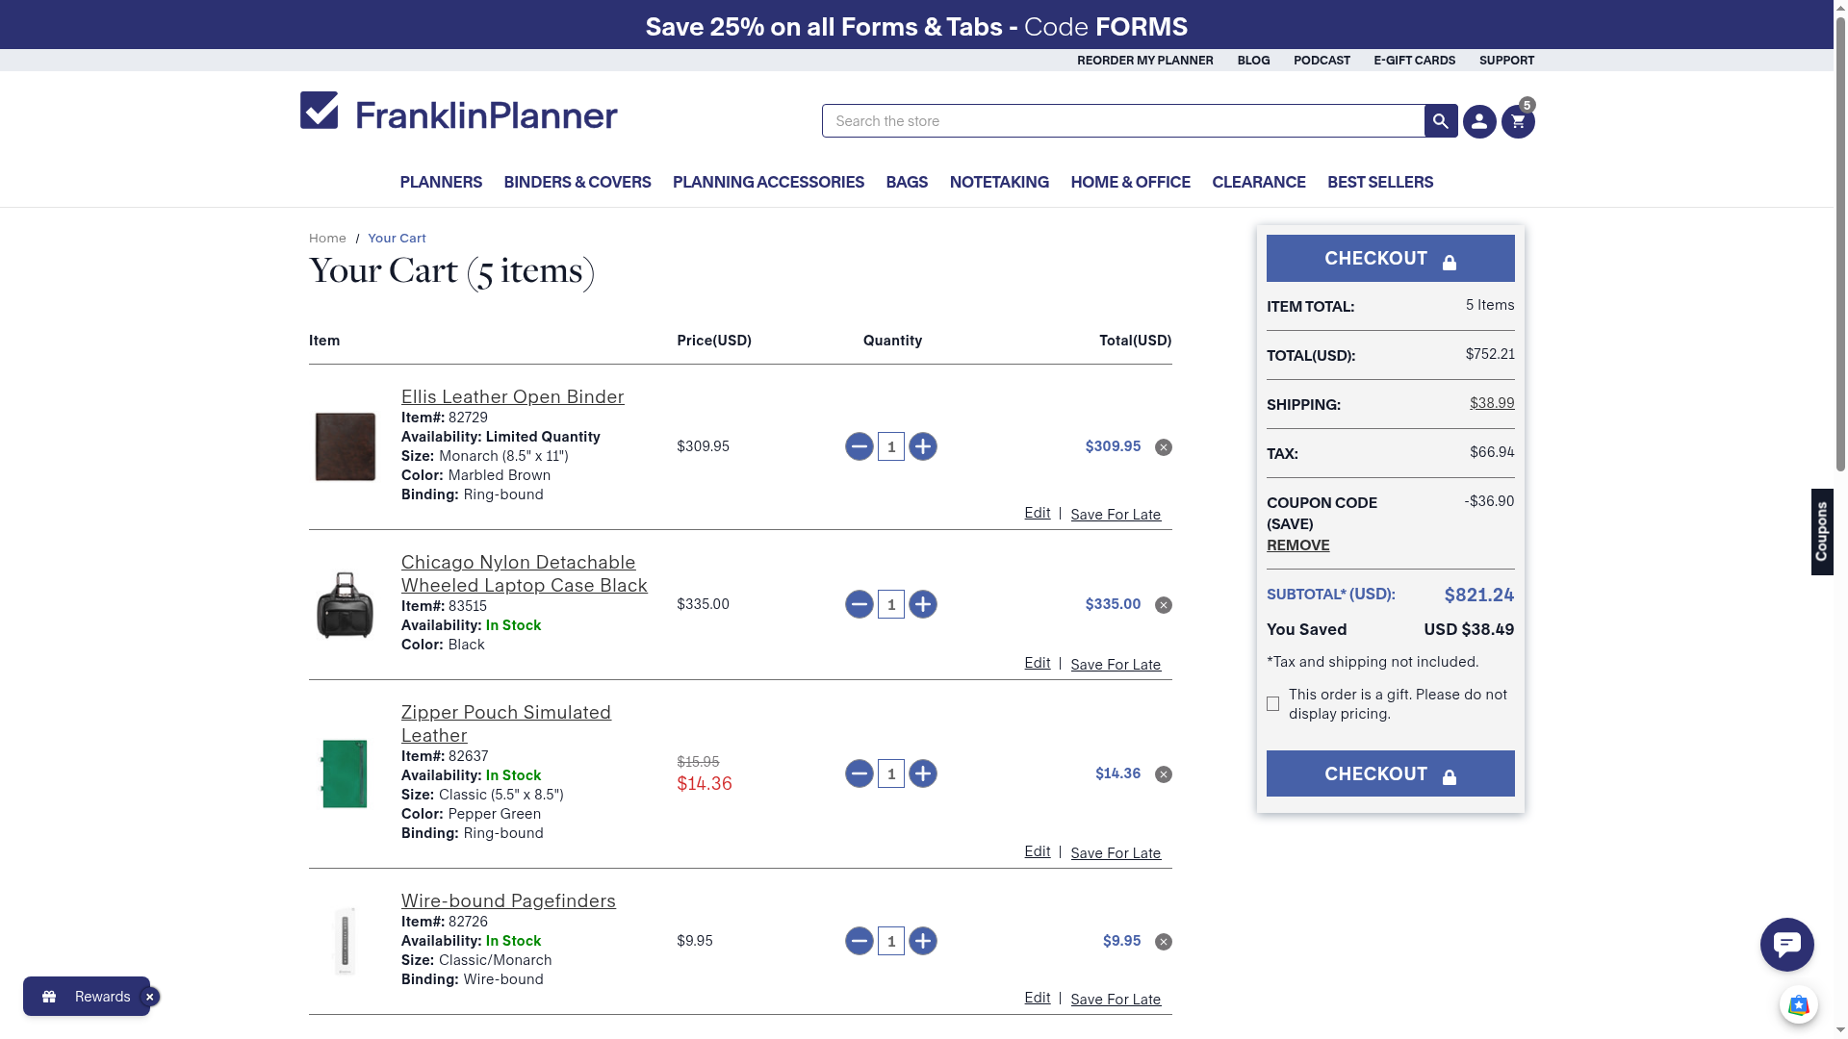Viewport: 1848px width, 1039px height.
Task: Expand the Coupons side tab
Action: click(x=1821, y=531)
